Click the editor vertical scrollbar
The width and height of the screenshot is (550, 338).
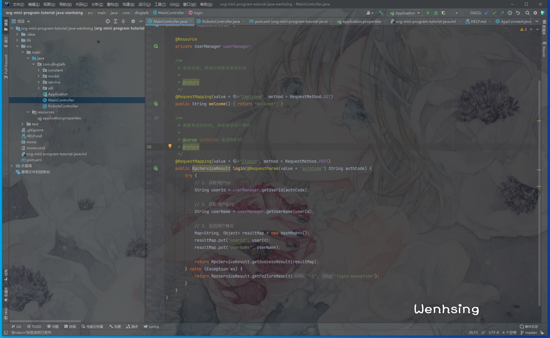(x=539, y=193)
